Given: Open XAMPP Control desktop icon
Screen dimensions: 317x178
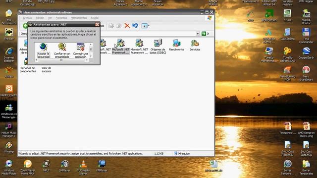Looking at the screenshot, I should [x=9, y=90].
